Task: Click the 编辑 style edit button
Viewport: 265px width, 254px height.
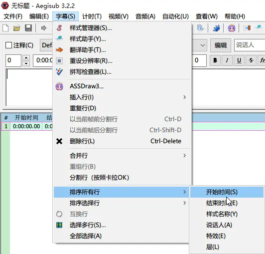Action: pyautogui.click(x=221, y=45)
